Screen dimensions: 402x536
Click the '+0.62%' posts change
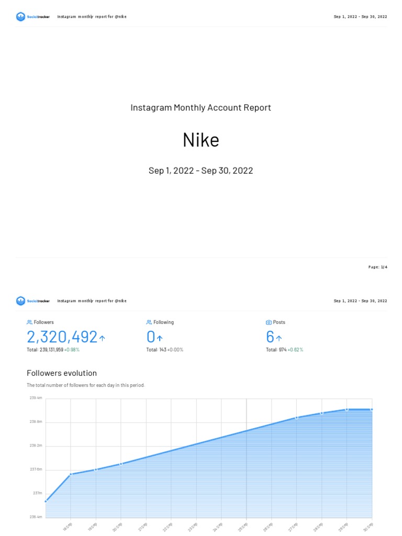295,350
